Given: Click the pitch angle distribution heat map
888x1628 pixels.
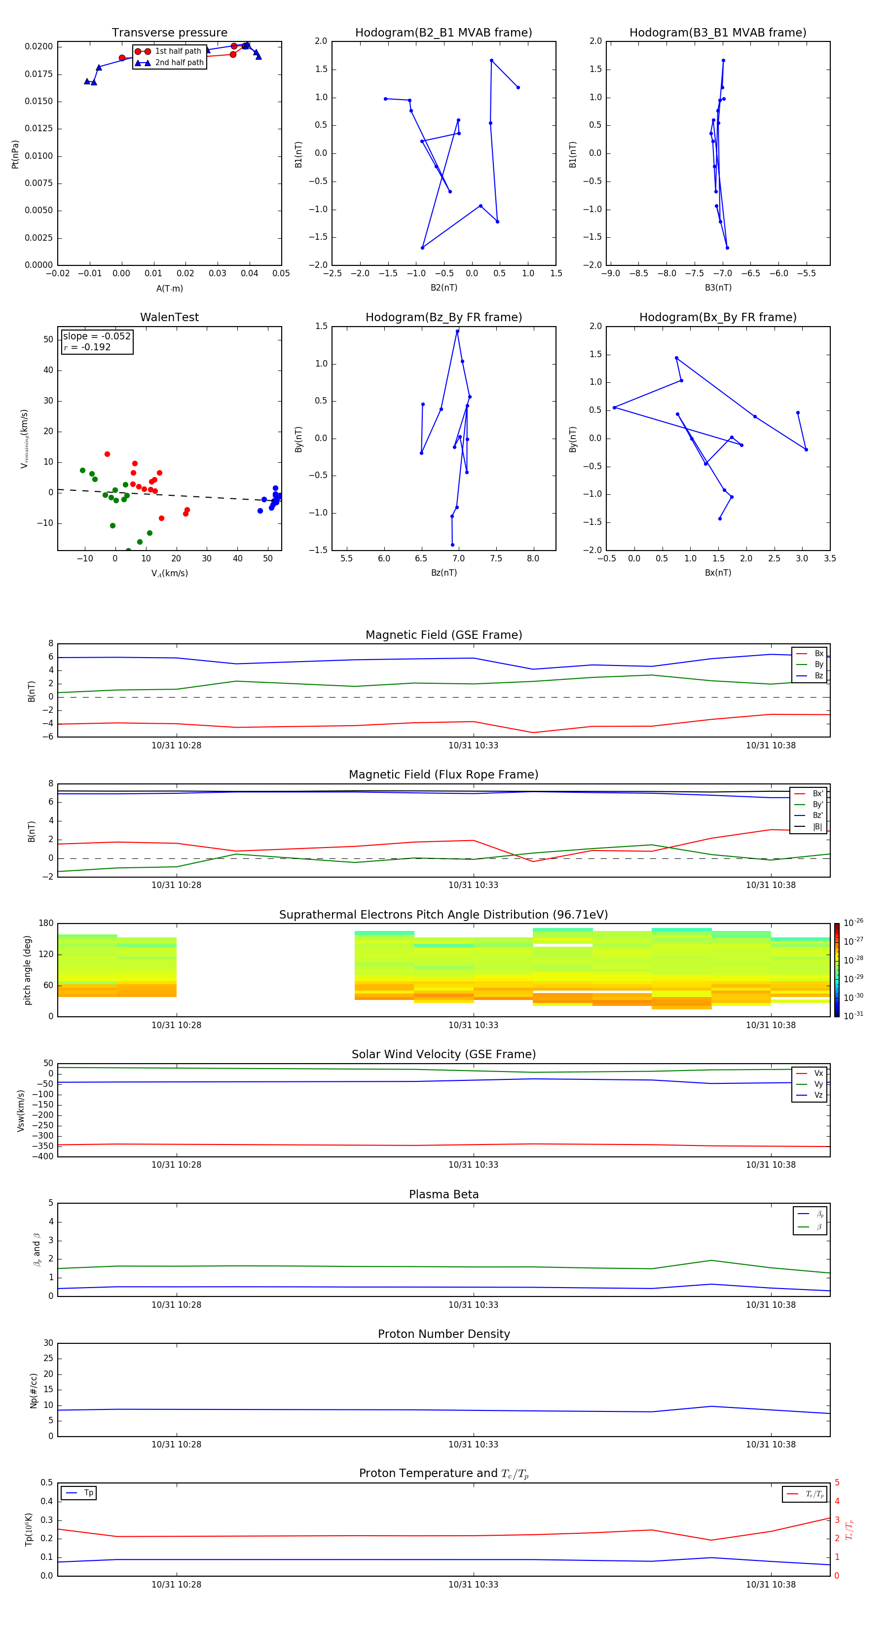Looking at the screenshot, I should [x=444, y=970].
